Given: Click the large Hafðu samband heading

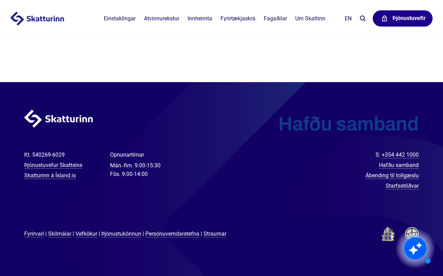Looking at the screenshot, I should click(349, 124).
